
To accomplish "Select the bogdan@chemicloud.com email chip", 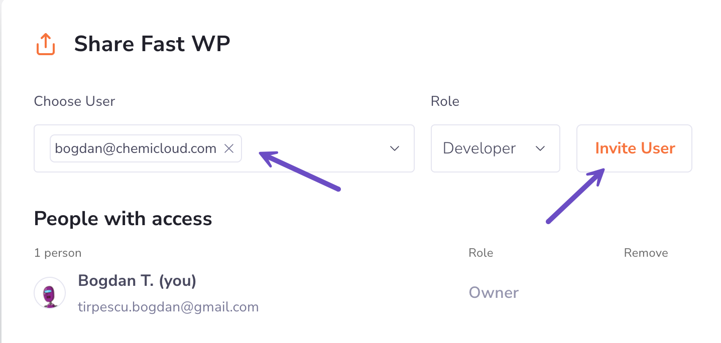I will click(136, 148).
